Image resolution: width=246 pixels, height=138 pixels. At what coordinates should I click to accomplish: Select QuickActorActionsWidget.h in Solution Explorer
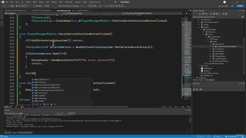227,46
